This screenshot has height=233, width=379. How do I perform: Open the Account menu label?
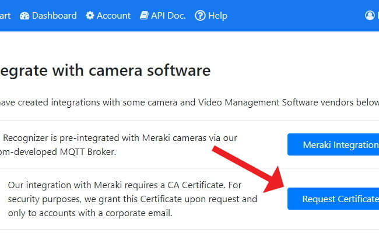click(x=114, y=16)
